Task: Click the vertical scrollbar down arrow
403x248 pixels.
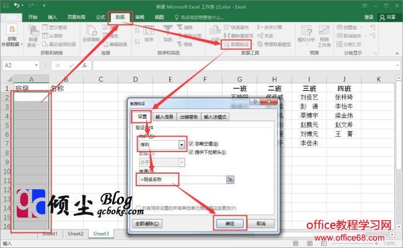Action: pyautogui.click(x=399, y=226)
